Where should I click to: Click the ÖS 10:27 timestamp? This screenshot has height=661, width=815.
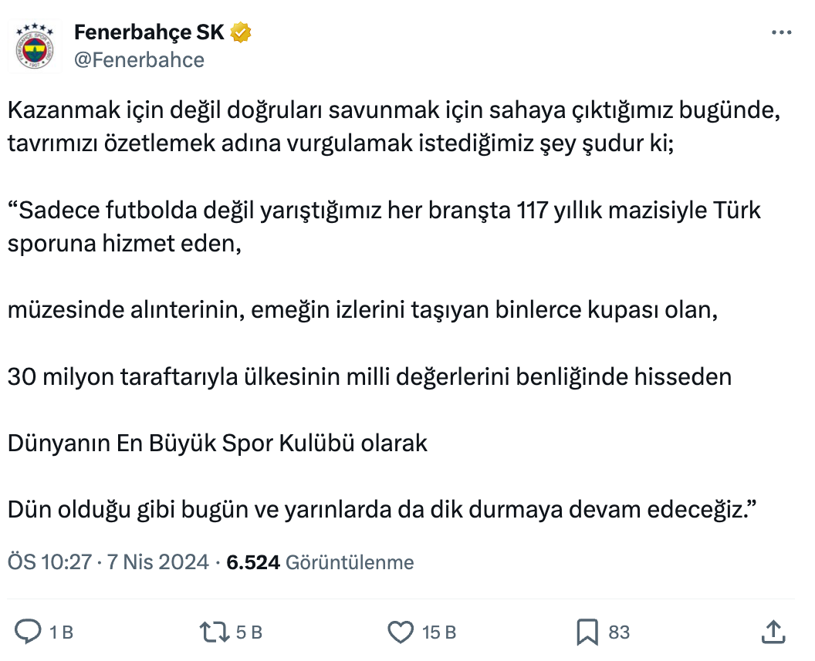[x=49, y=562]
